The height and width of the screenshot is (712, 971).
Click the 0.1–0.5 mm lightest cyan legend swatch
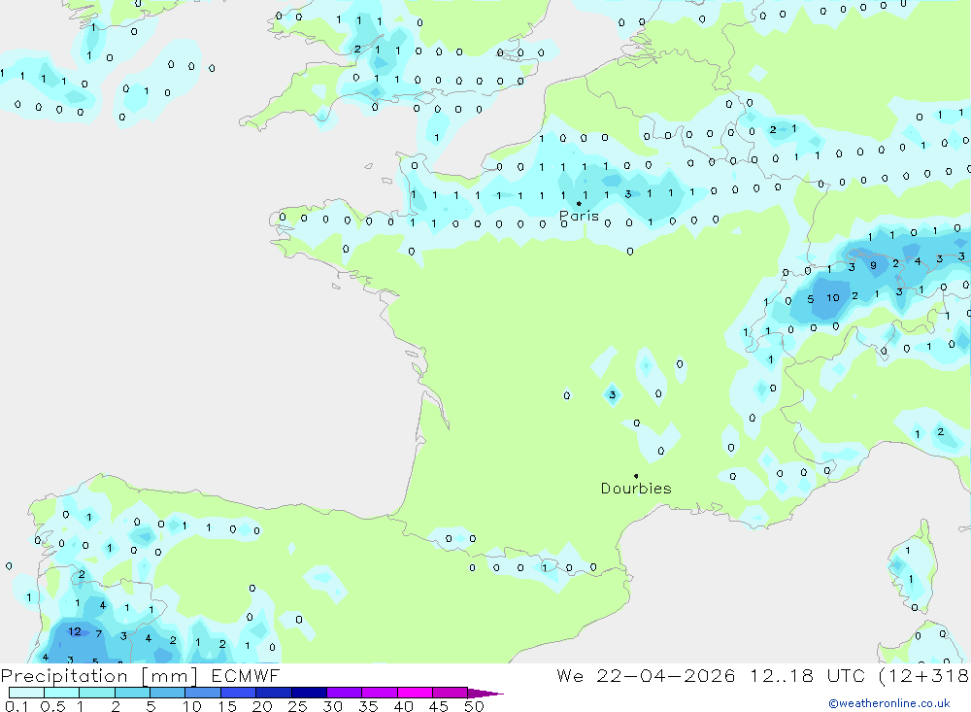point(26,693)
